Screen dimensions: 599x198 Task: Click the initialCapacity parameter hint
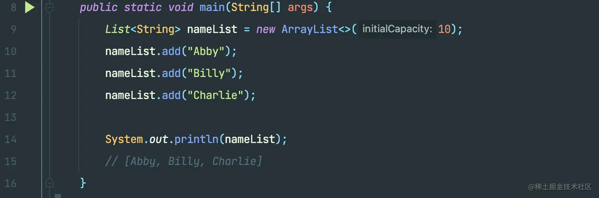click(397, 29)
